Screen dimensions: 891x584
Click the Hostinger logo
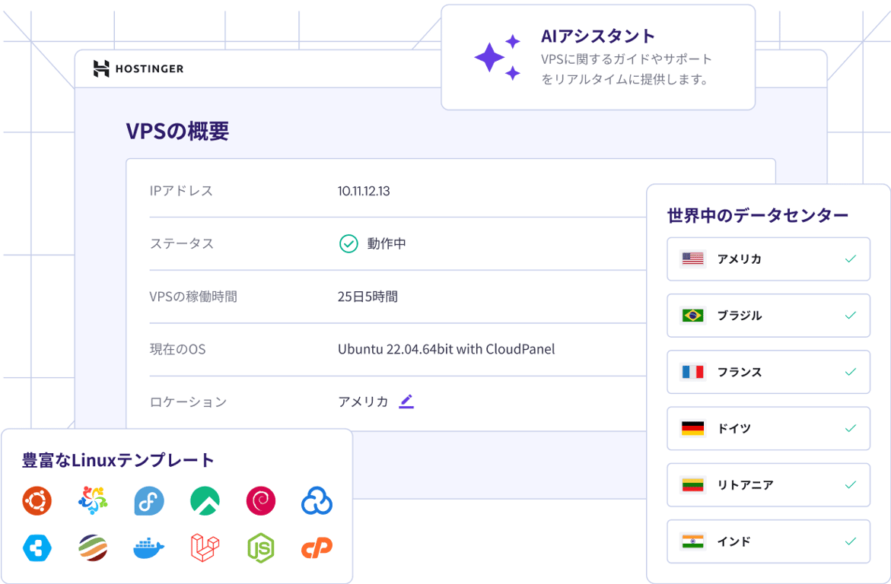tap(138, 68)
